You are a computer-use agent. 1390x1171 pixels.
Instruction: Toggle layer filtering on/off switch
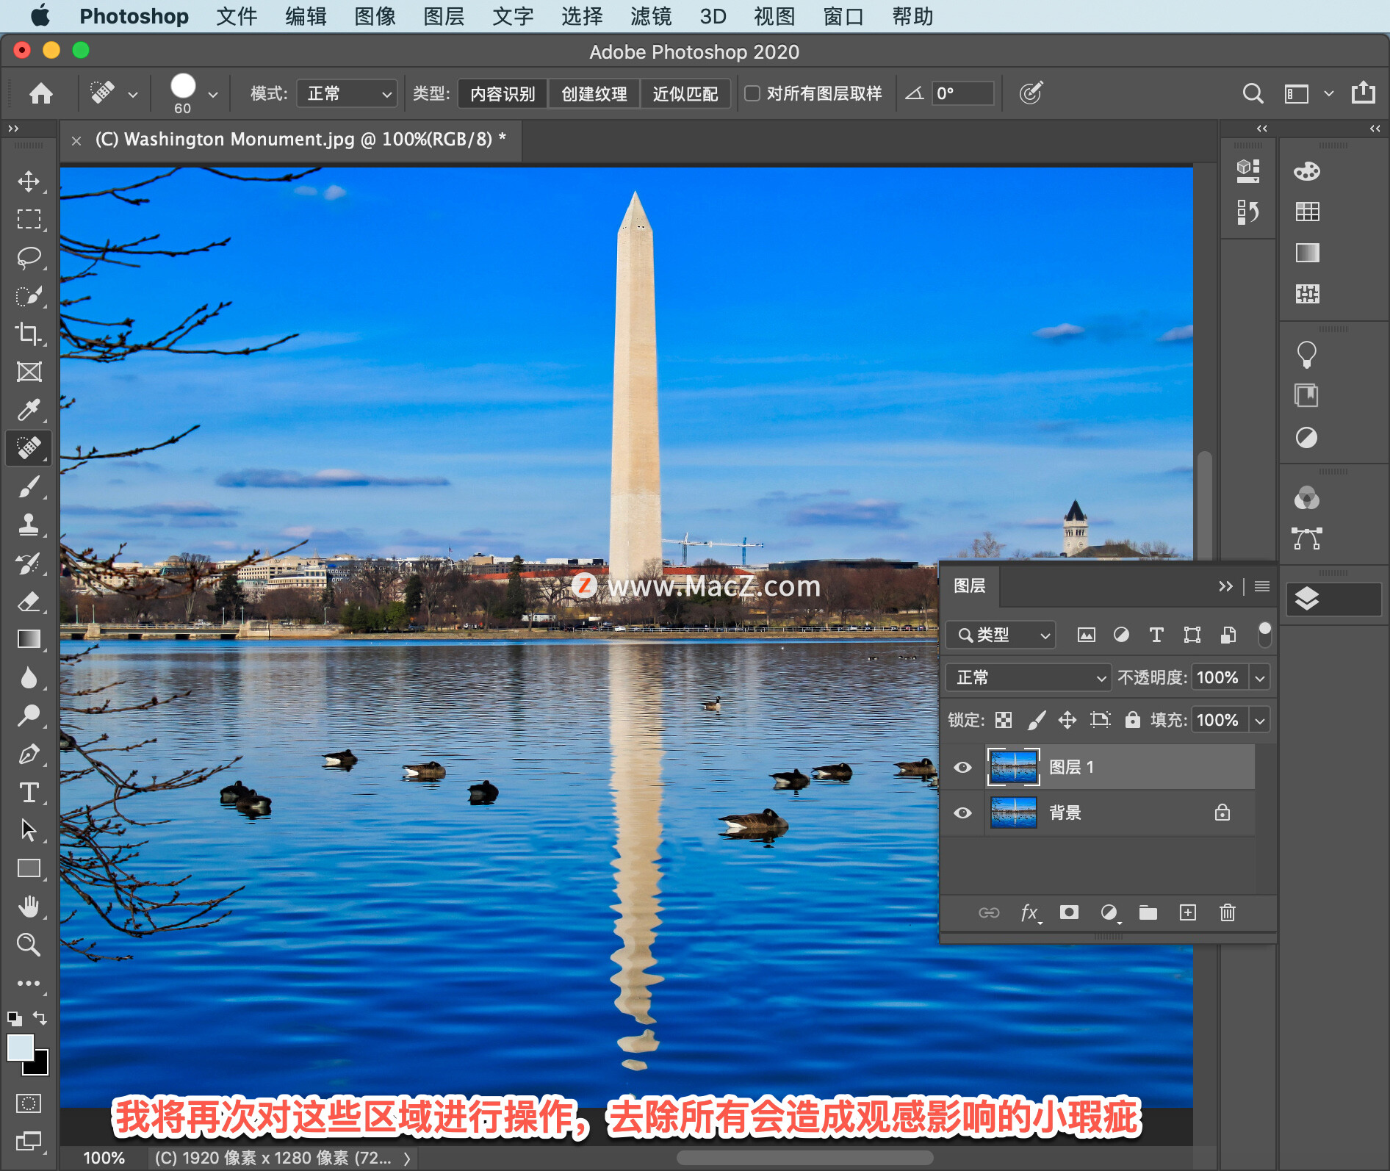[x=1264, y=635]
